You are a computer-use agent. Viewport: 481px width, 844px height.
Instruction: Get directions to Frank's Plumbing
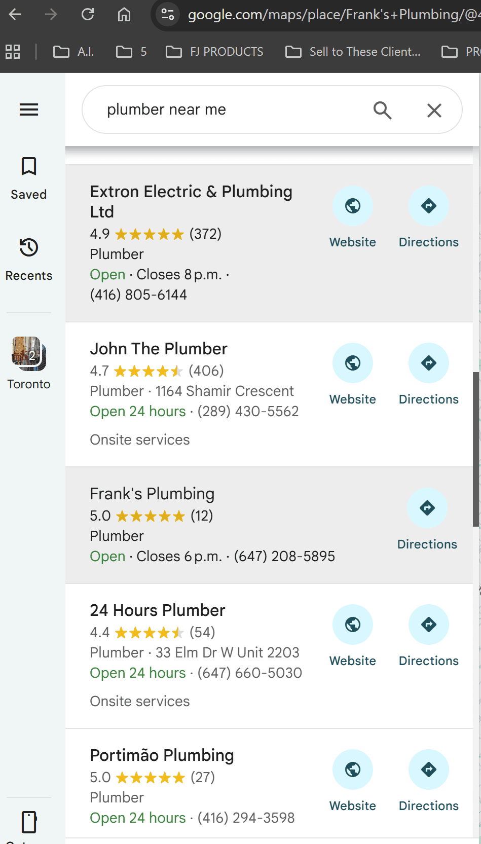point(427,508)
